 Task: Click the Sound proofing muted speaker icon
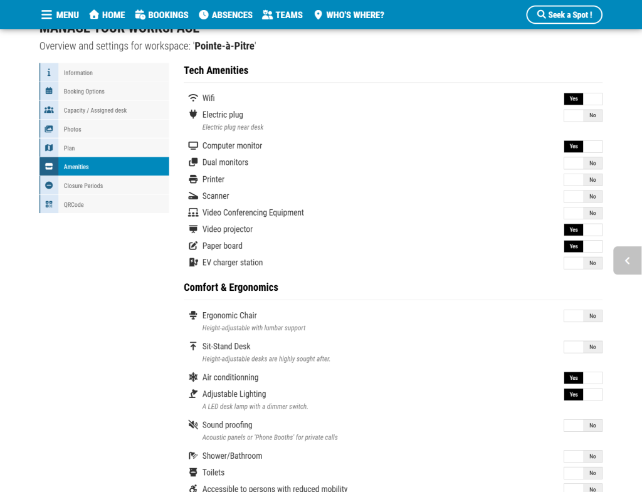pyautogui.click(x=193, y=424)
